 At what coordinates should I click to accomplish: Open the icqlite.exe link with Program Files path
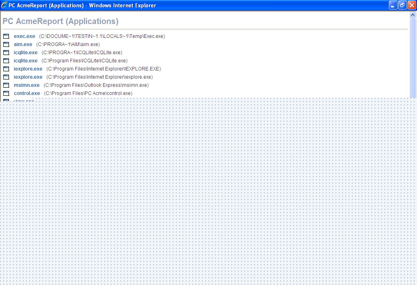pos(26,61)
